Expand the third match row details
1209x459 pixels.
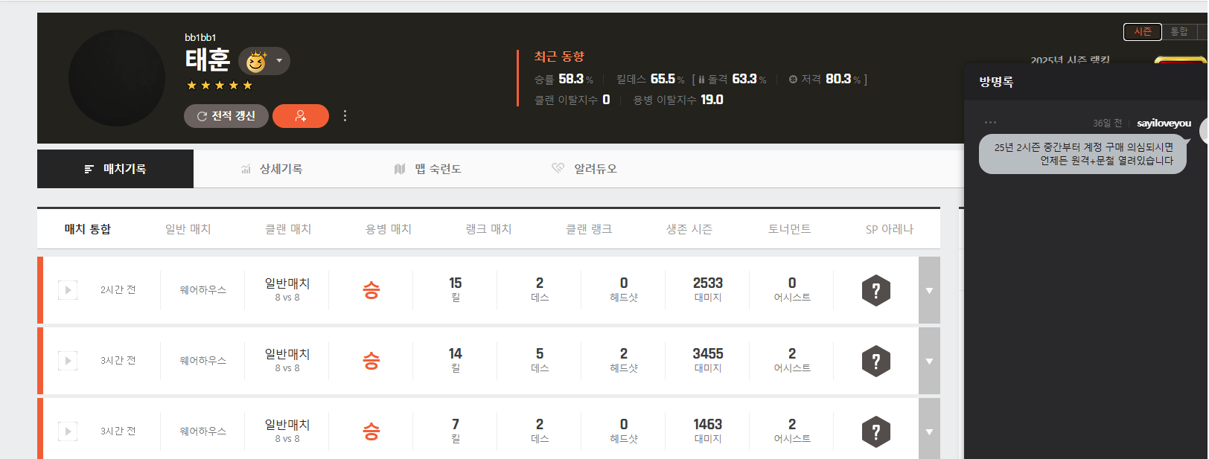[929, 432]
